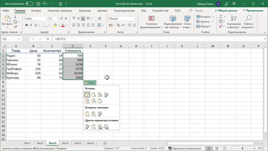The image size is (268, 151).
Task: Toggle underline Ч formatting
Action: (x=36, y=25)
